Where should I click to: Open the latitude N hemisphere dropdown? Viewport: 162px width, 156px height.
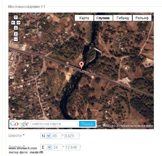tap(46, 136)
